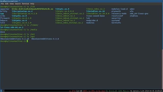Click 'libcryptsetup.so.4.2.0' file name

24,14
